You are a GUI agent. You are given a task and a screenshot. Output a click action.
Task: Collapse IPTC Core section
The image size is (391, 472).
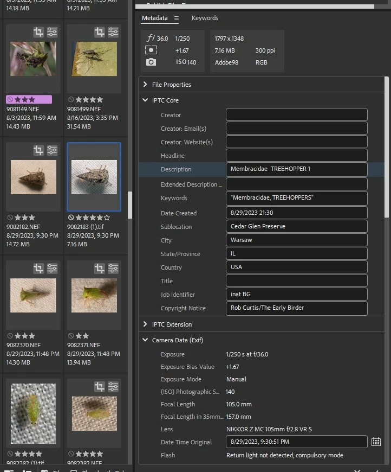click(x=145, y=100)
